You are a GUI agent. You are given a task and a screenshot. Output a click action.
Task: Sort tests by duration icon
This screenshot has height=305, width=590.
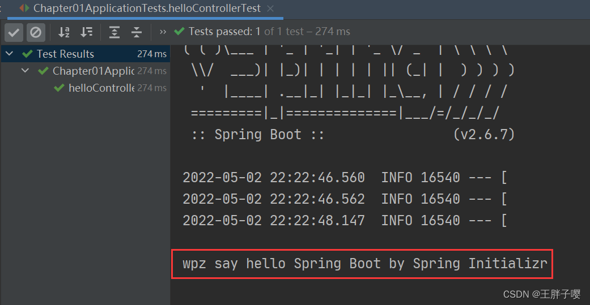tap(87, 32)
